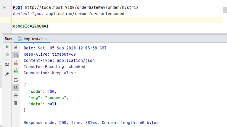Toggle soft-wrap in the output
Viewport: 227px width, 127px height.
16,80
